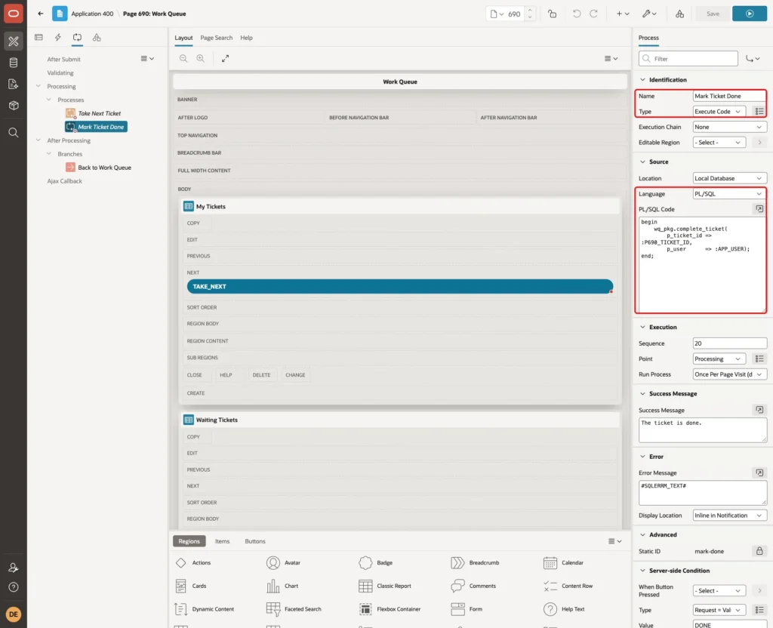Switch to the Page Search tab
This screenshot has width=773, height=628.
tap(216, 38)
